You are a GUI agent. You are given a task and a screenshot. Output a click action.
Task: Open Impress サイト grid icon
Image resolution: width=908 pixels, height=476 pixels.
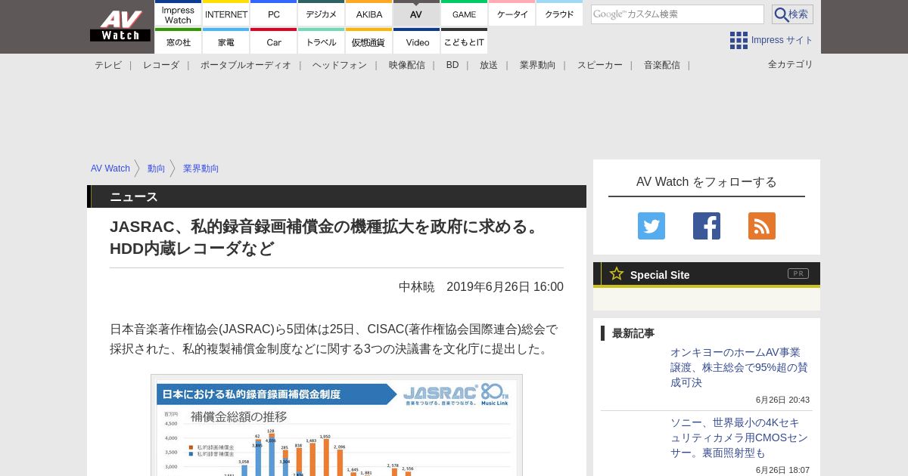point(739,40)
